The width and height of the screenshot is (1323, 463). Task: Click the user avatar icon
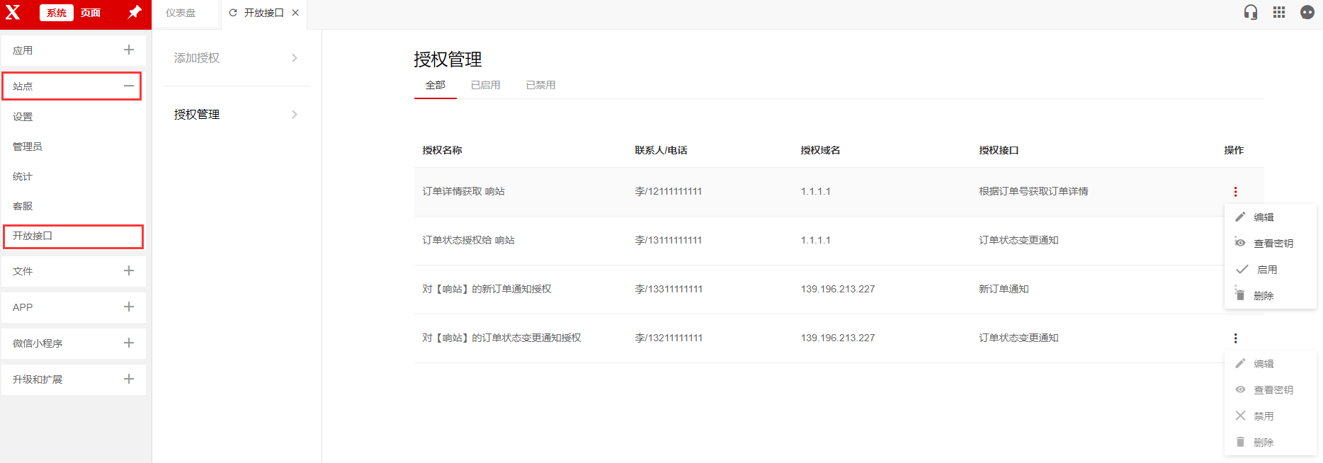(1307, 13)
